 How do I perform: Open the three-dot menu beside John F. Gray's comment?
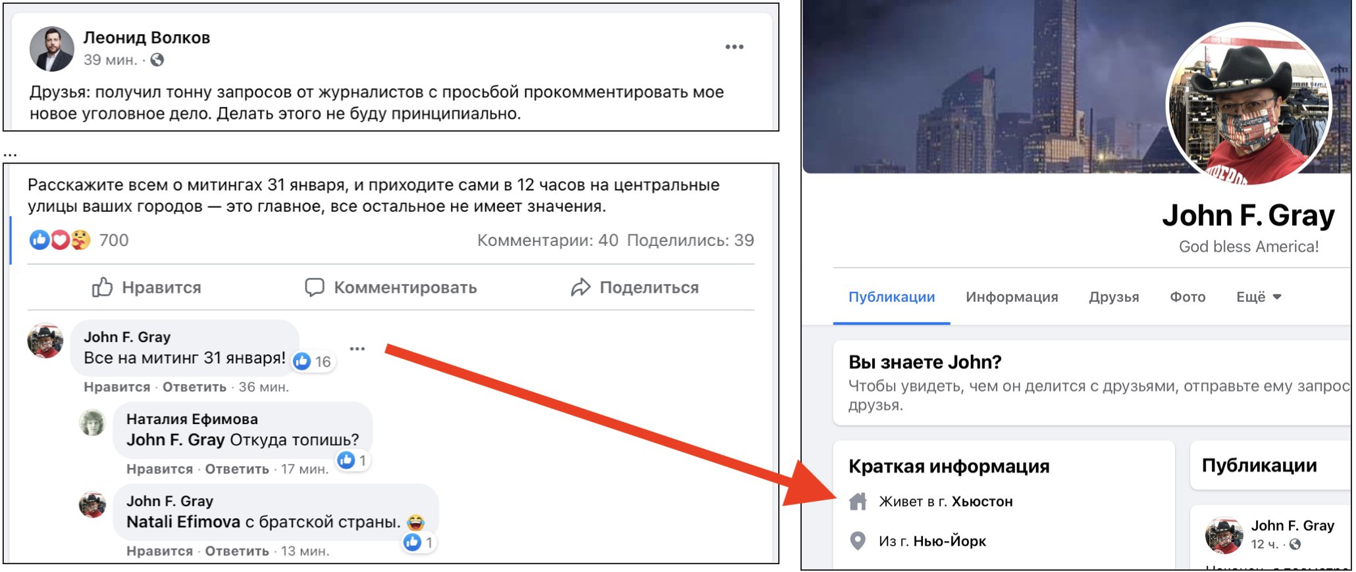coord(357,348)
